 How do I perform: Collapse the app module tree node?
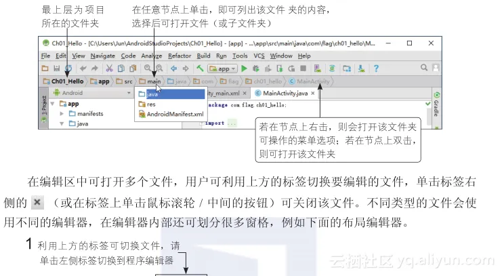pyautogui.click(x=53, y=104)
